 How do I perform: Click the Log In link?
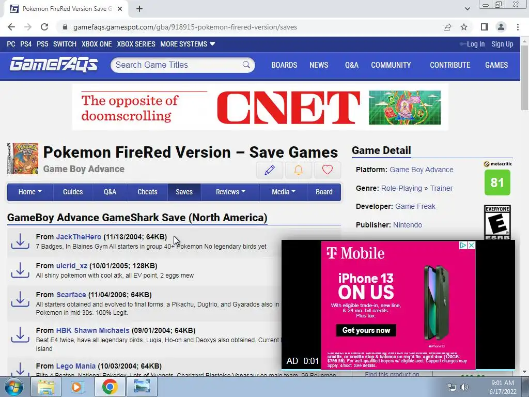[x=476, y=44]
